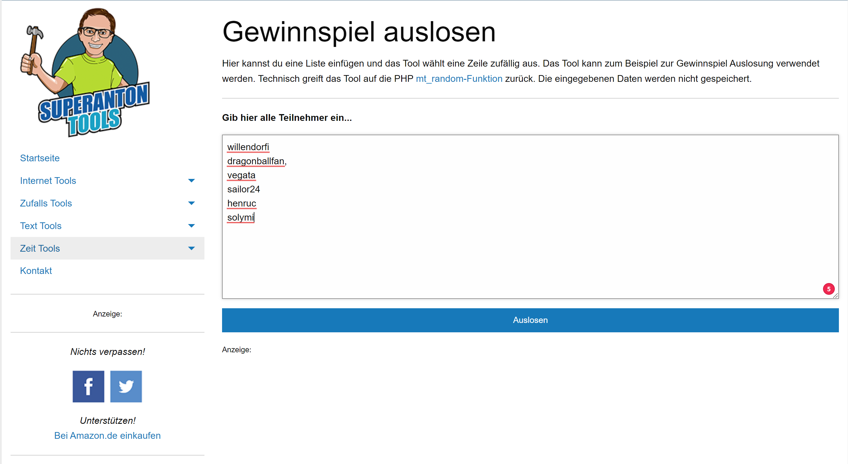Click the Gewinnspiel auslosen heading
Viewport: 848px width, 464px height.
coord(359,32)
